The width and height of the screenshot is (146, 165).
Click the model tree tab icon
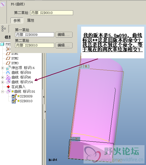tap(4, 29)
